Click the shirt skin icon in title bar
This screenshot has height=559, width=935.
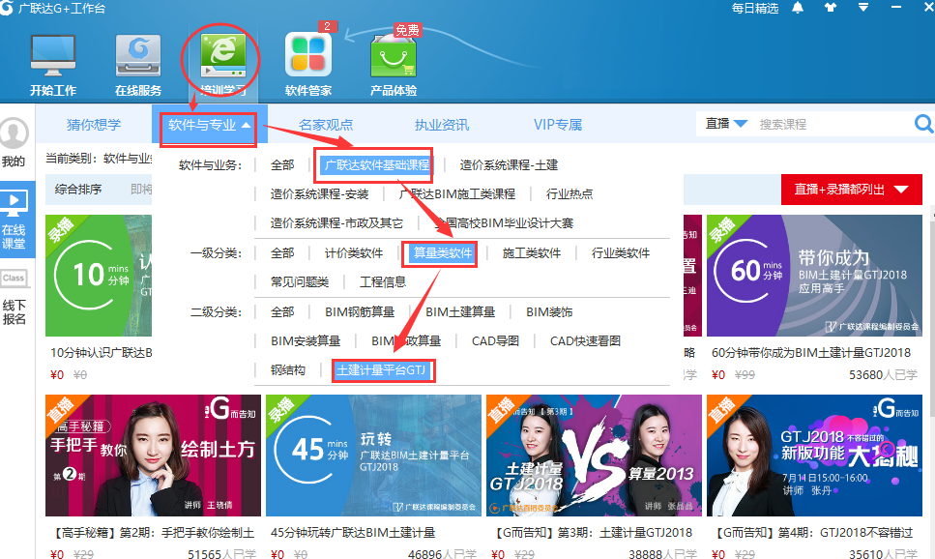830,8
